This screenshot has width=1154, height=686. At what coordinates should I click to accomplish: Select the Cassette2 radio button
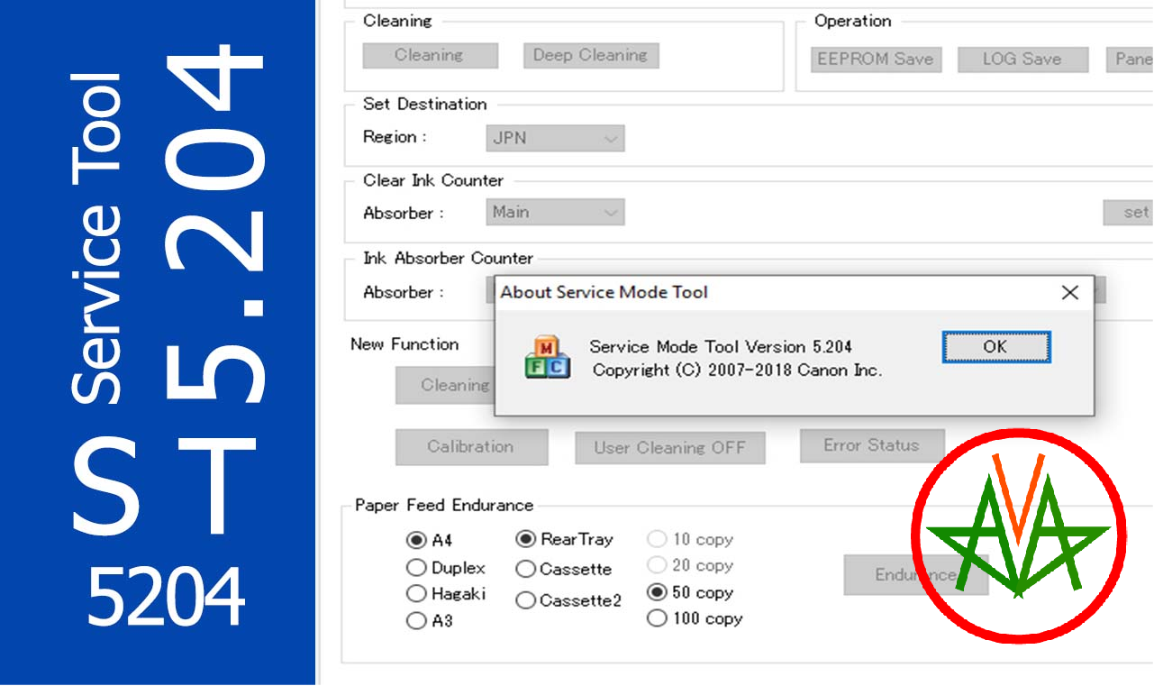526,600
